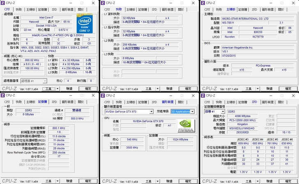Expand the 工具 arrow in the 主機板 window

click(x=258, y=89)
